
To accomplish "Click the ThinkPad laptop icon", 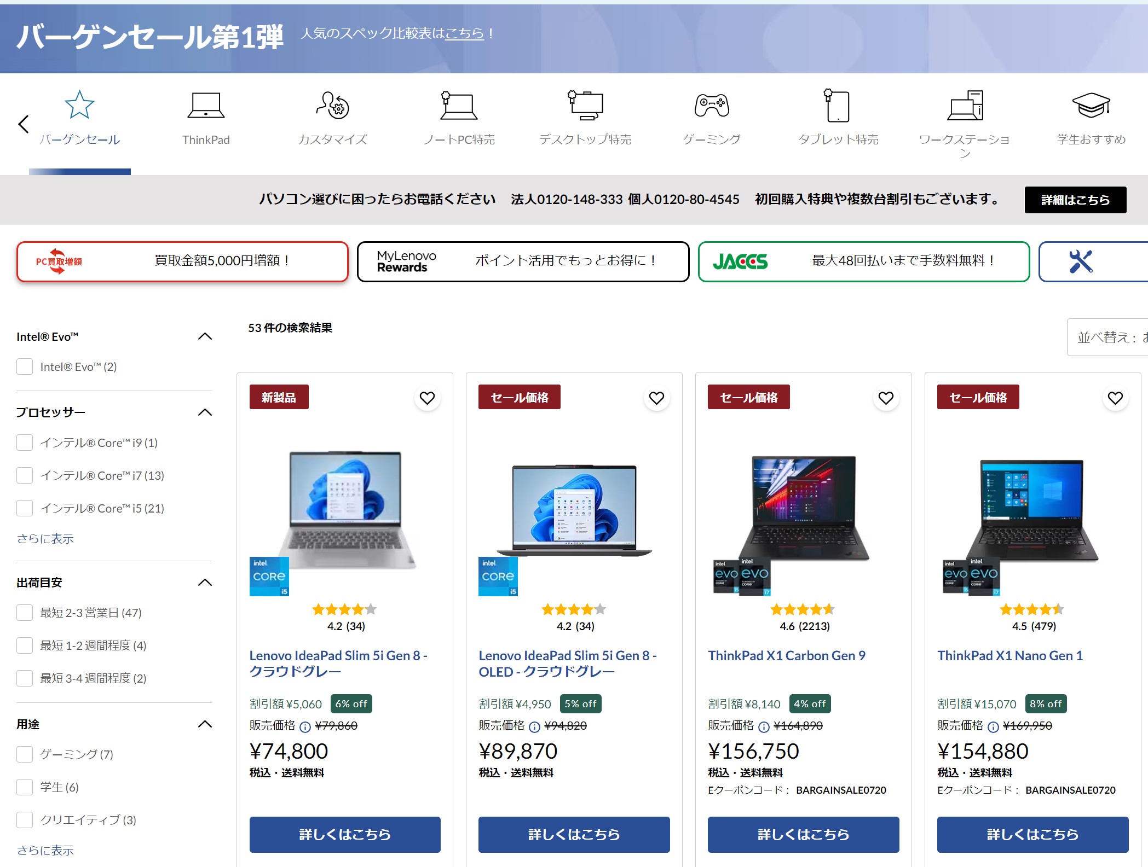I will (206, 106).
